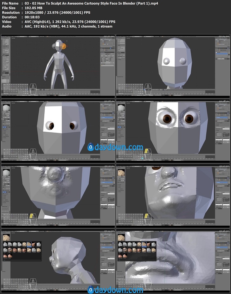The height and width of the screenshot is (294, 231).
Task: Toggle Multiple Importance checkbox in 00:06:01 frame
Action: pyautogui.click(x=101, y=134)
